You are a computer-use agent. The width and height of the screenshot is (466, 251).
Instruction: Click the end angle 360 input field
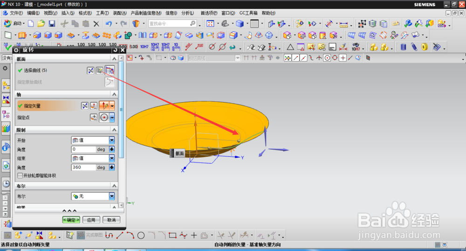click(83, 167)
